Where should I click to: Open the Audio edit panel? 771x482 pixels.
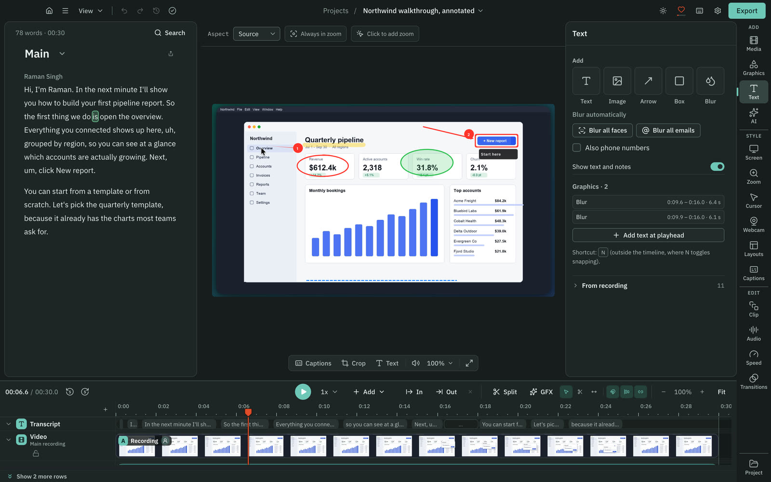(754, 333)
